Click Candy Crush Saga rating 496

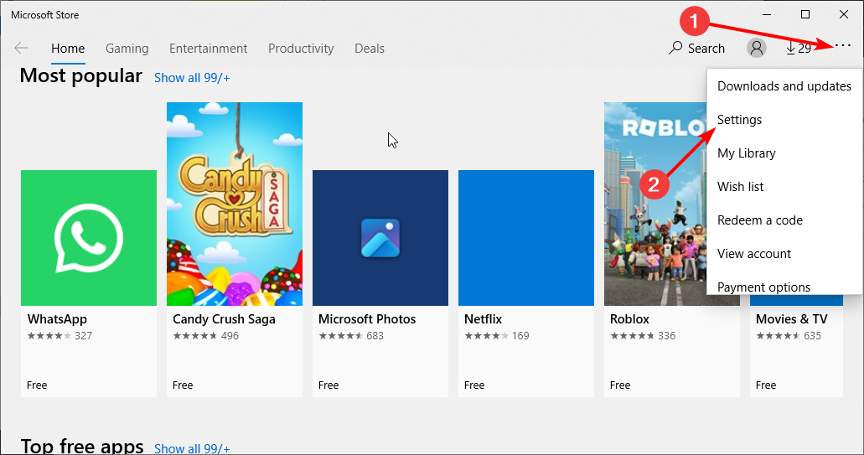230,335
